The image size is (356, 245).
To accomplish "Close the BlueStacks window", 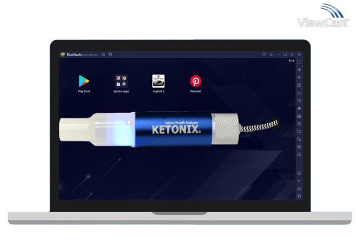I will click(292, 54).
